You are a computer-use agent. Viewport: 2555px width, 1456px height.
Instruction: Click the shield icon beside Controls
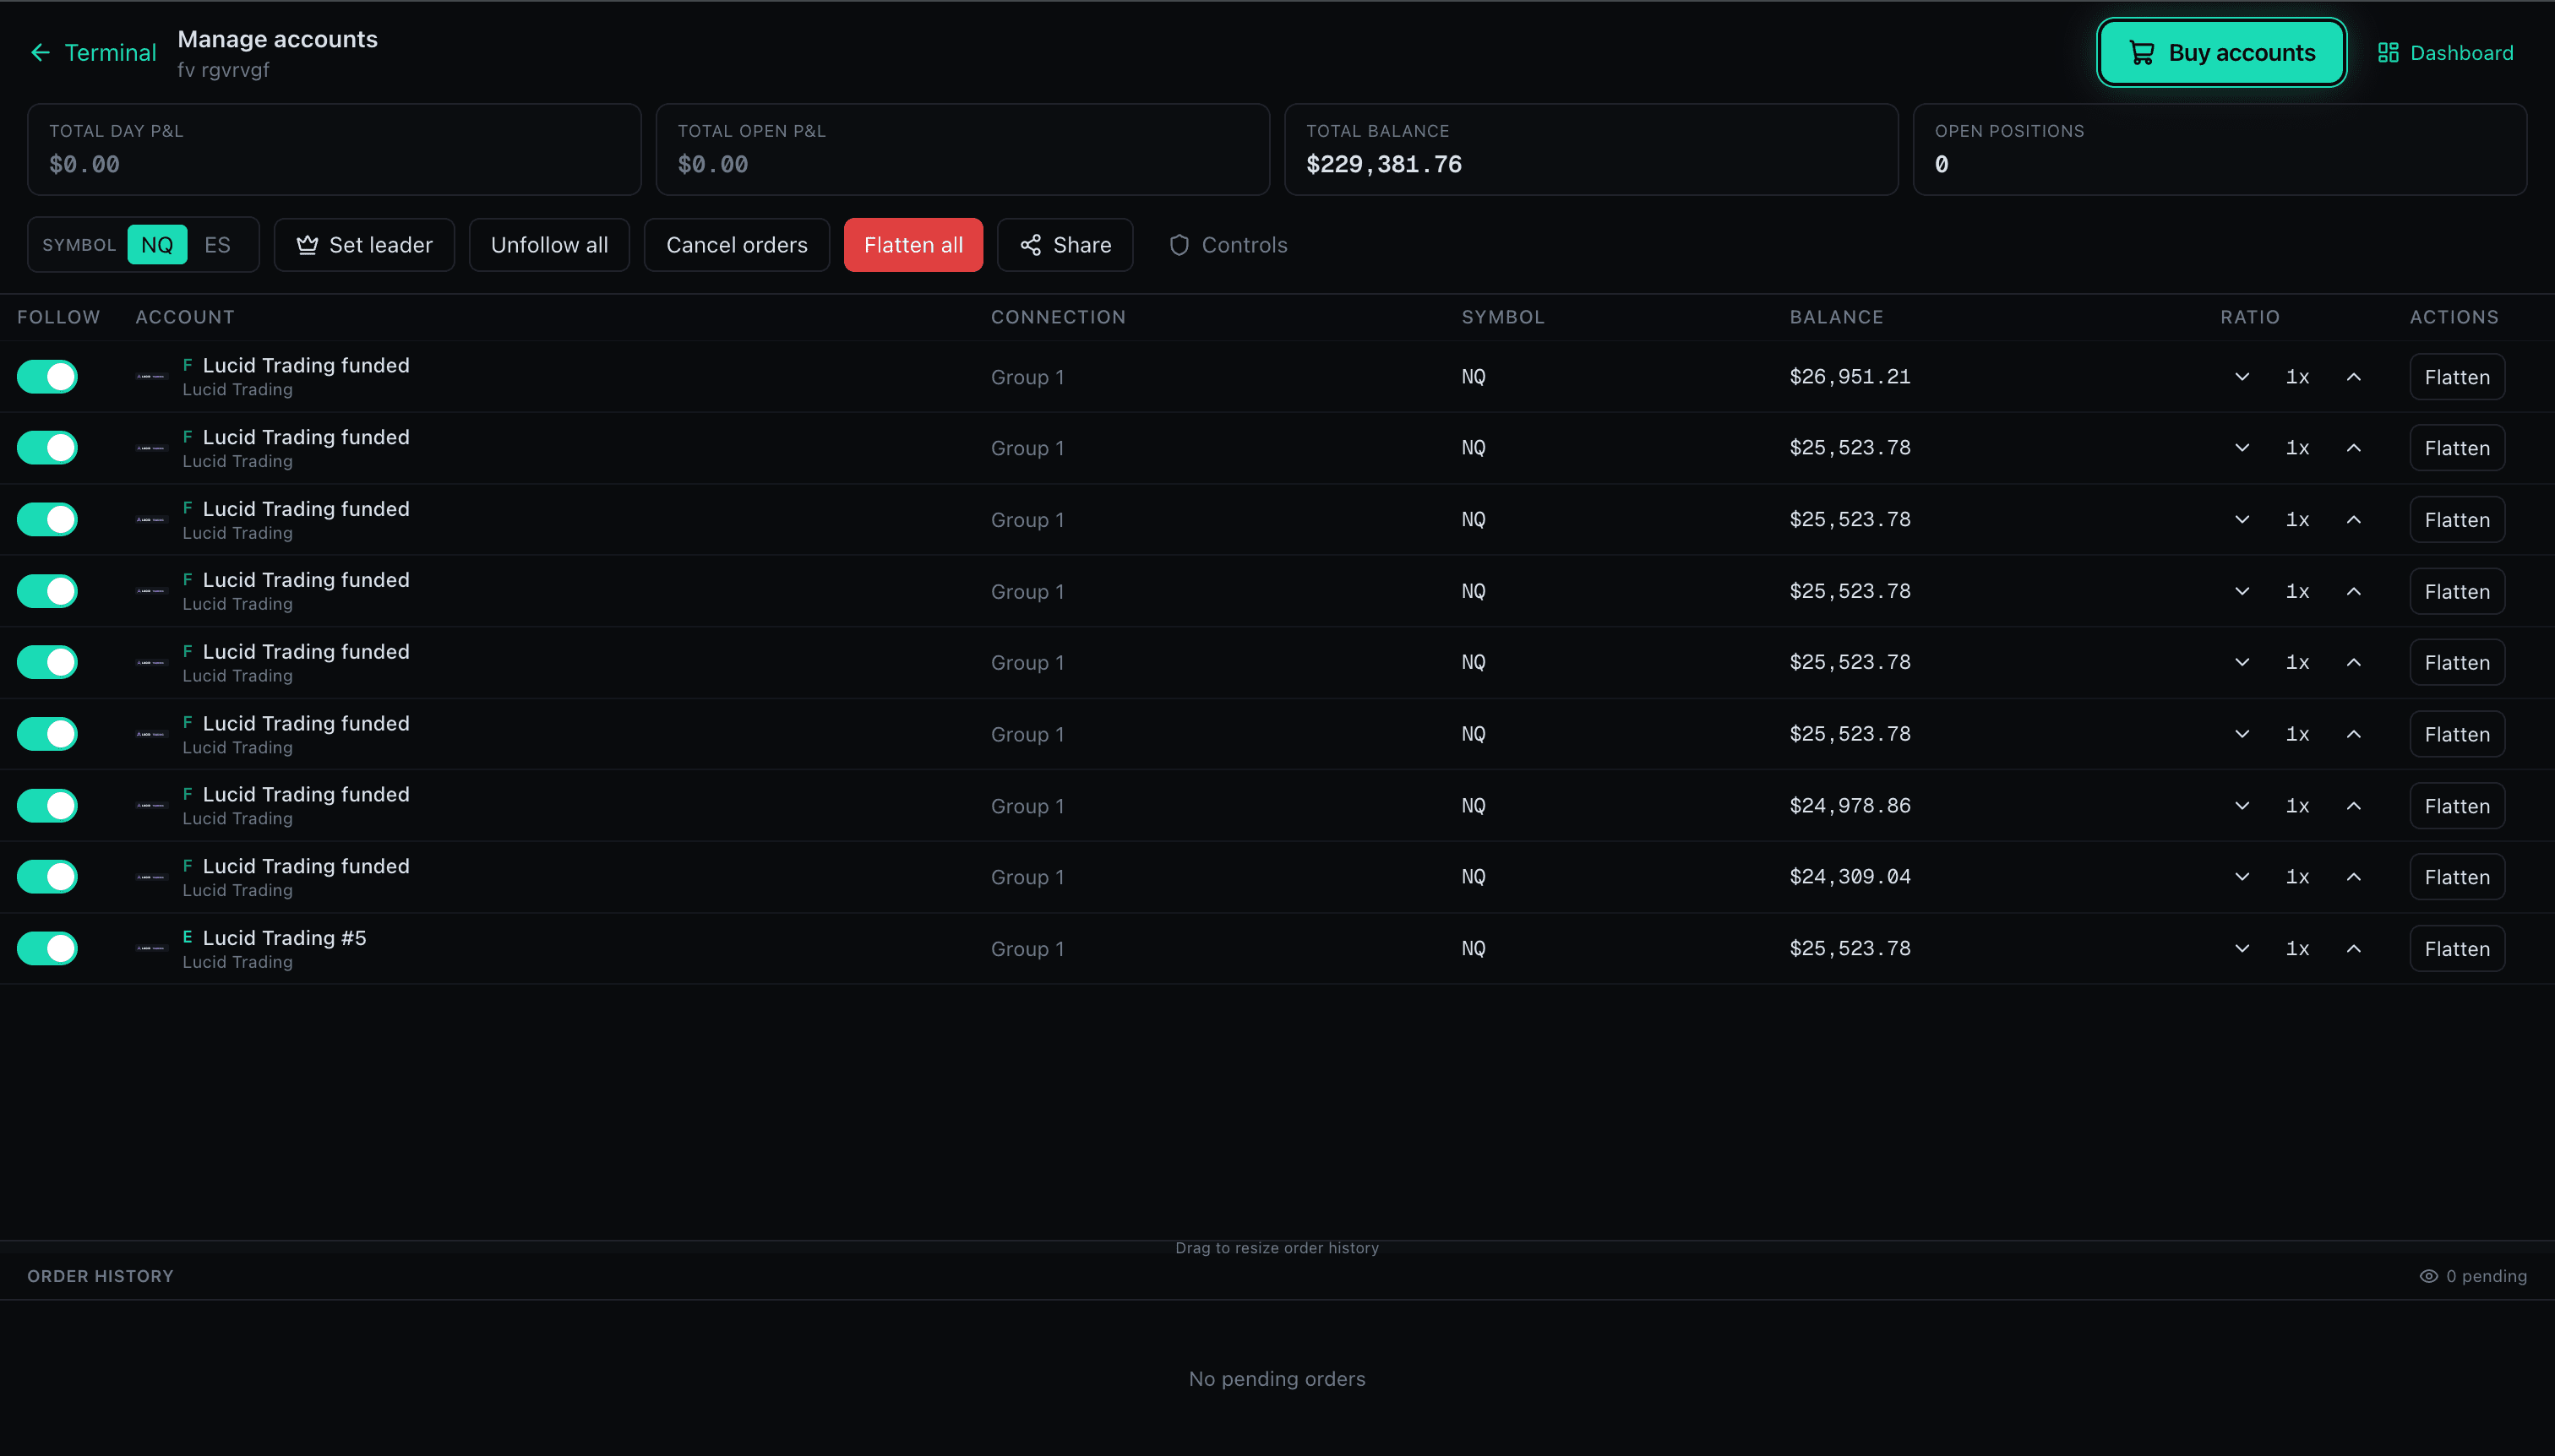pyautogui.click(x=1179, y=245)
